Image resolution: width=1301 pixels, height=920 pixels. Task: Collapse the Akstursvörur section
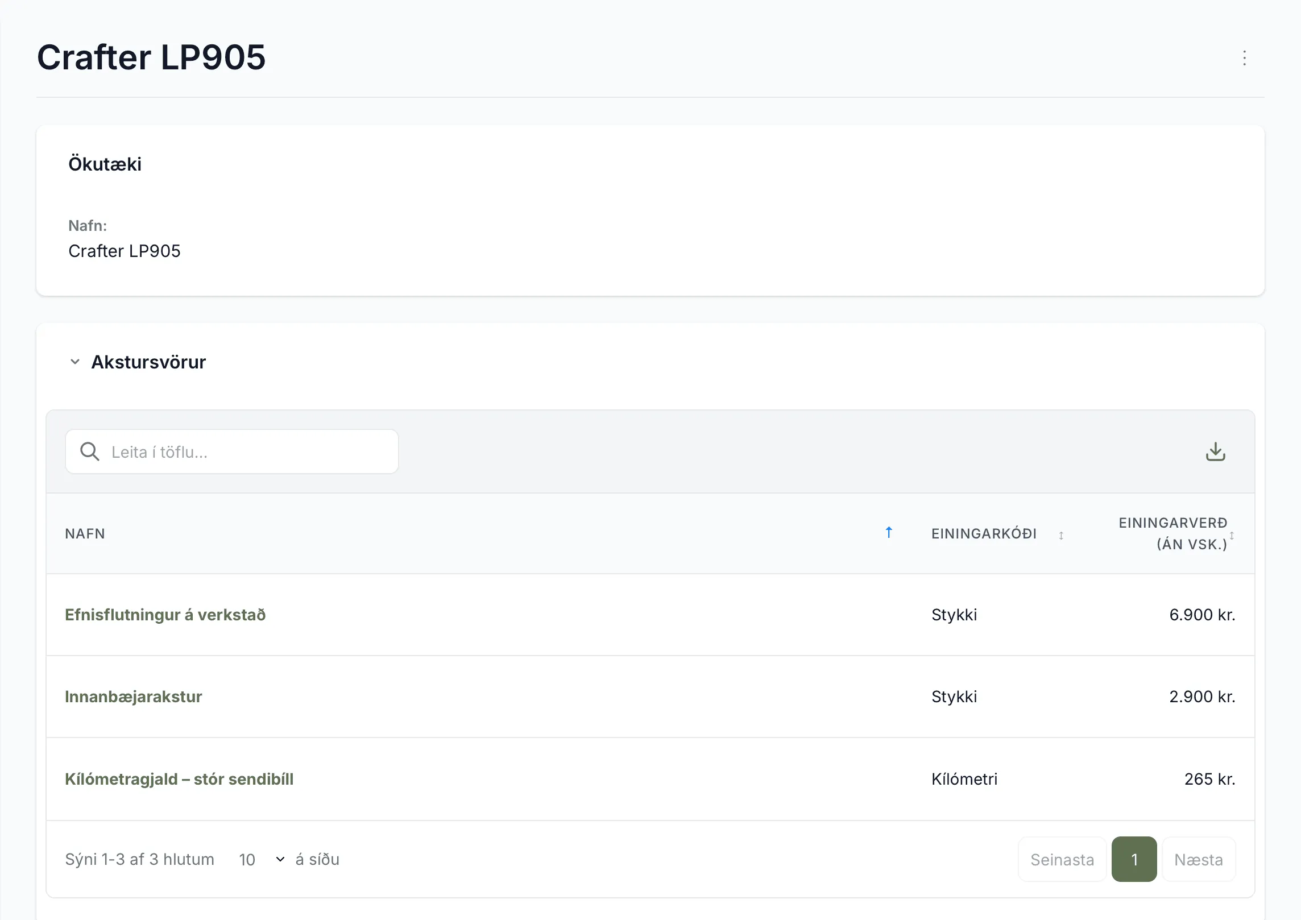pos(74,362)
